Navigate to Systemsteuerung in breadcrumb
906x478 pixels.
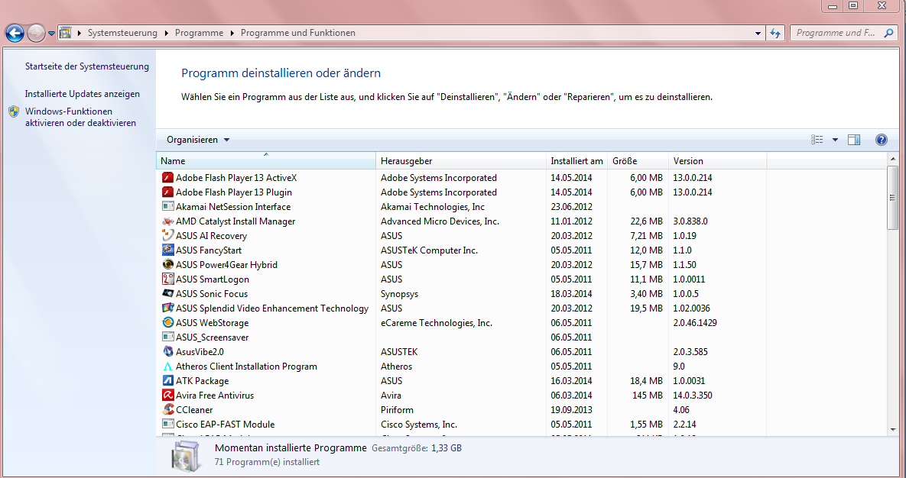(x=122, y=33)
